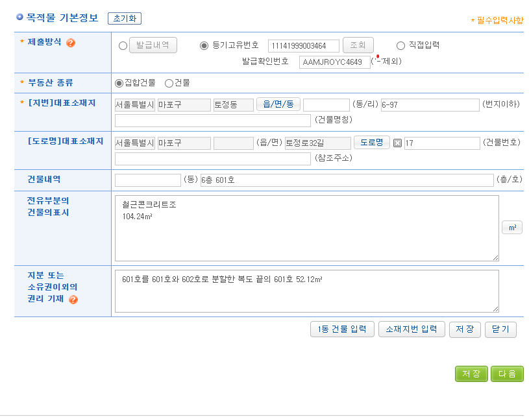Image resolution: width=529 pixels, height=417 pixels.
Task: Click the 서울특별시 field in 지번 address
Action: pos(135,105)
